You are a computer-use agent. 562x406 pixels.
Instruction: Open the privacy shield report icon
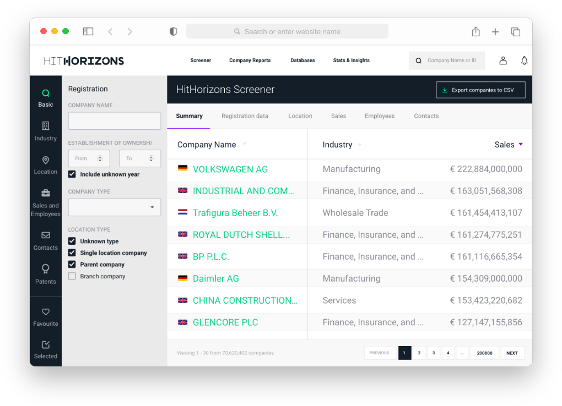[x=173, y=31]
